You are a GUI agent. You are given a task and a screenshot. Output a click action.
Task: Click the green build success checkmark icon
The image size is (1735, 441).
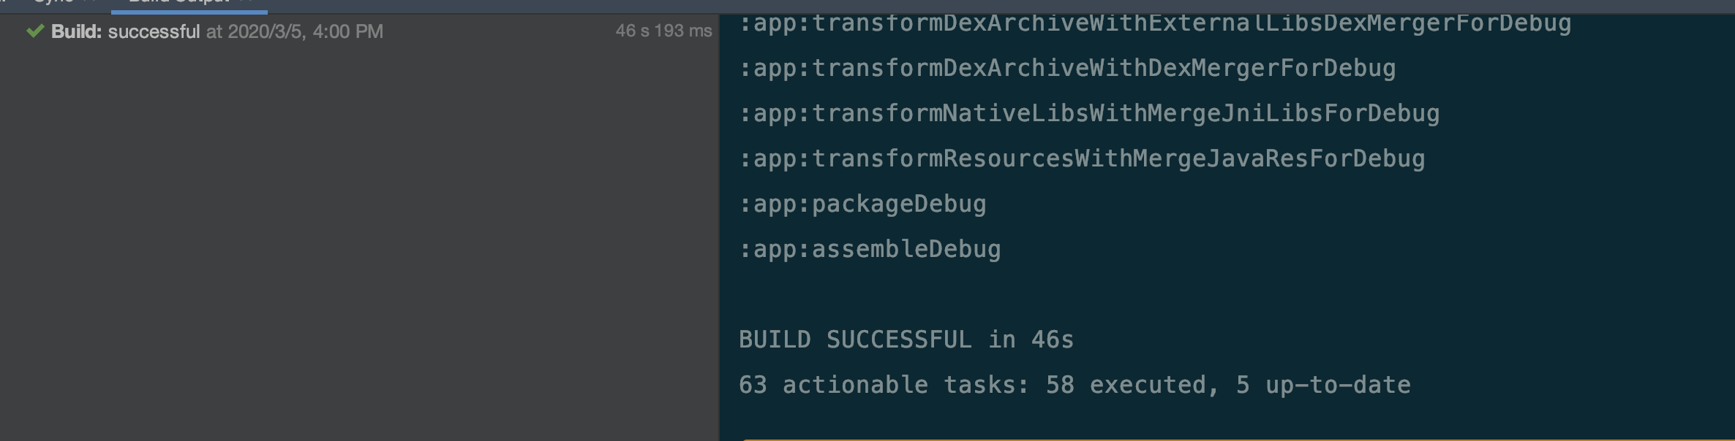34,31
